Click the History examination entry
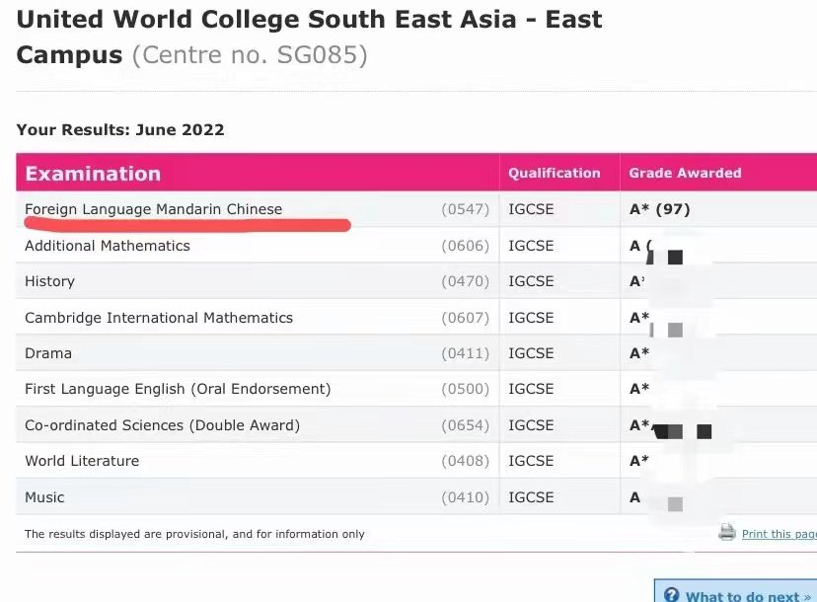817x602 pixels. pos(49,281)
